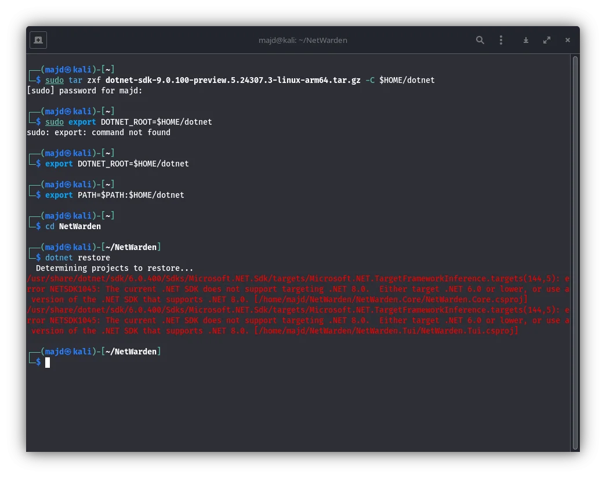Open a new terminal tab icon
Screen dimensions: 606x478
click(x=38, y=40)
